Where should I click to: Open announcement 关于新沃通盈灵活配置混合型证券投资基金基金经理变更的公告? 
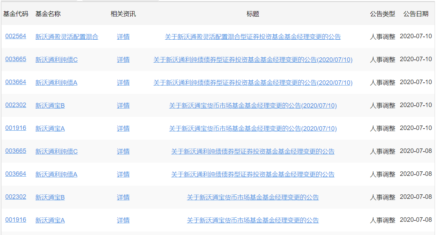pos(253,37)
